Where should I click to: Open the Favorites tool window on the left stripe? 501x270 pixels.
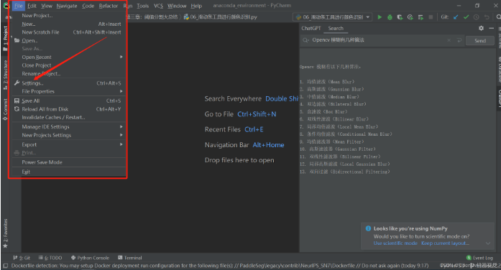pos(5,233)
